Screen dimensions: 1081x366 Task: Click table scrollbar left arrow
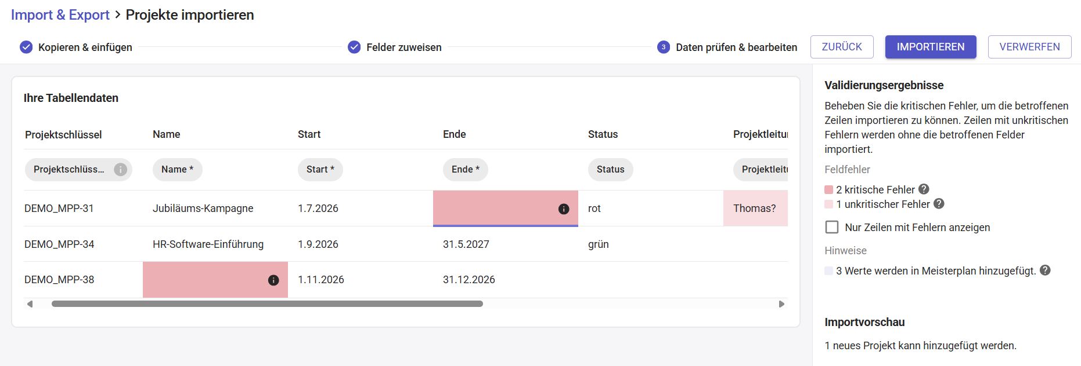coord(30,304)
